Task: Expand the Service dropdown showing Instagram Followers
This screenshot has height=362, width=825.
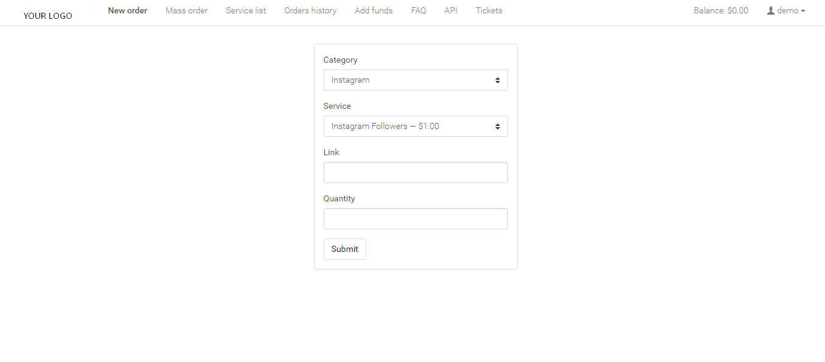Action: click(x=415, y=126)
